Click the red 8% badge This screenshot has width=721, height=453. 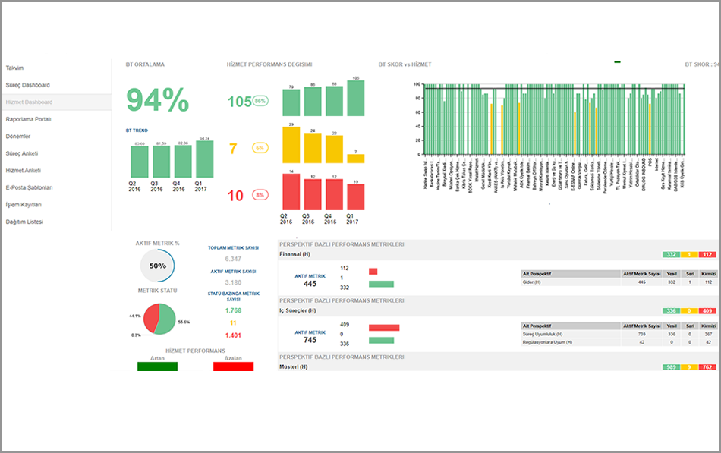pyautogui.click(x=260, y=195)
